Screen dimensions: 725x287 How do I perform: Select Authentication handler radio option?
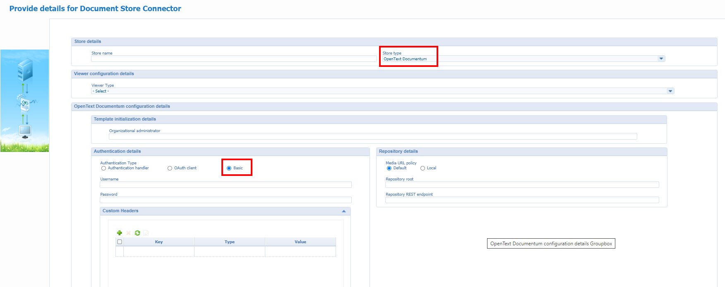coord(103,168)
